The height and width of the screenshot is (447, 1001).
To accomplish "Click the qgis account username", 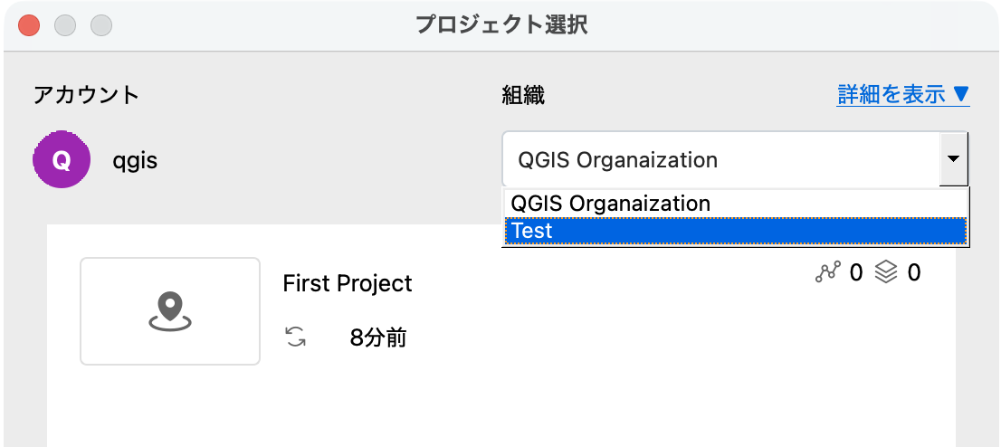I will pos(135,161).
